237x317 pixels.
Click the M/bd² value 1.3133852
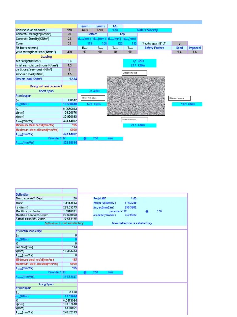(x=69, y=203)
